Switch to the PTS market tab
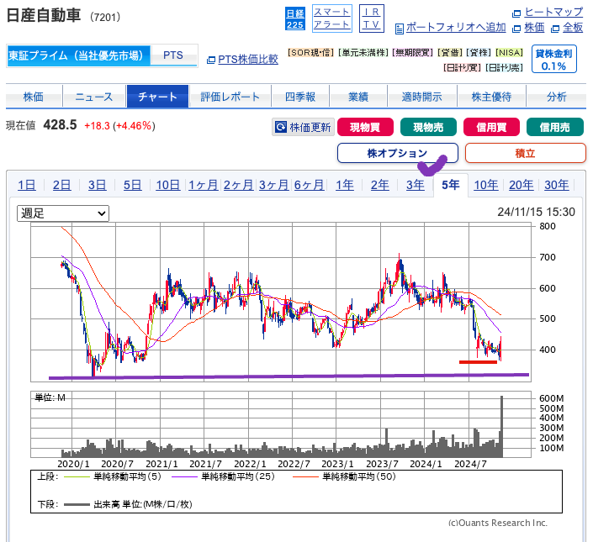593x542 pixels. 173,56
